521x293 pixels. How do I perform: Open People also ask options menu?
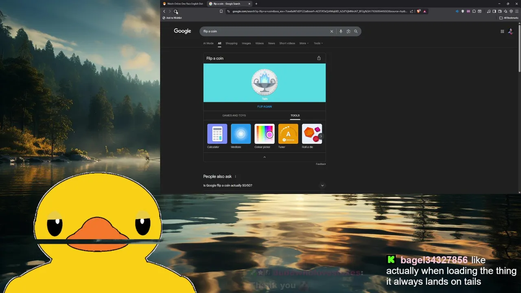pos(235,177)
